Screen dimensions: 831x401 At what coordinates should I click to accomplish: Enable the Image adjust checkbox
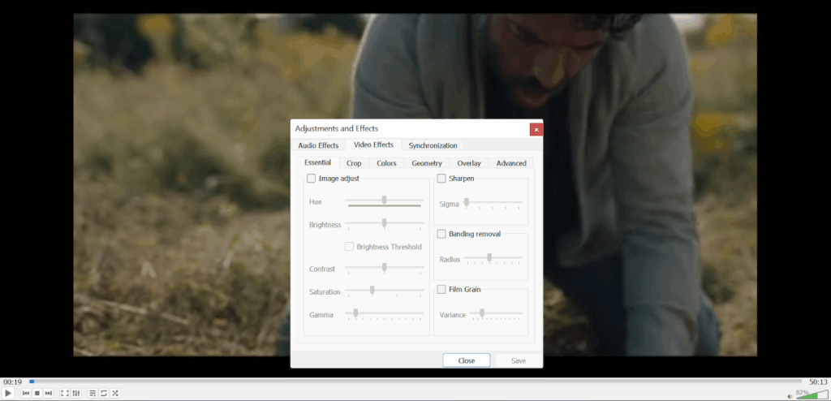pyautogui.click(x=311, y=179)
